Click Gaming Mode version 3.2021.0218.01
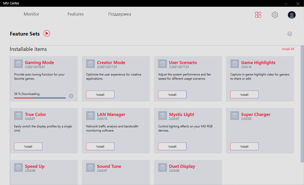The width and height of the screenshot is (304, 185). pos(35,67)
